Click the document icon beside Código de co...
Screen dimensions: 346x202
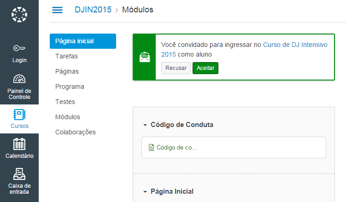(x=151, y=147)
